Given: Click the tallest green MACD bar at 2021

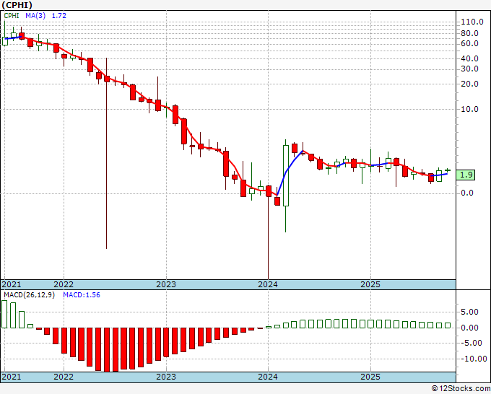Looking at the screenshot, I should [4, 314].
